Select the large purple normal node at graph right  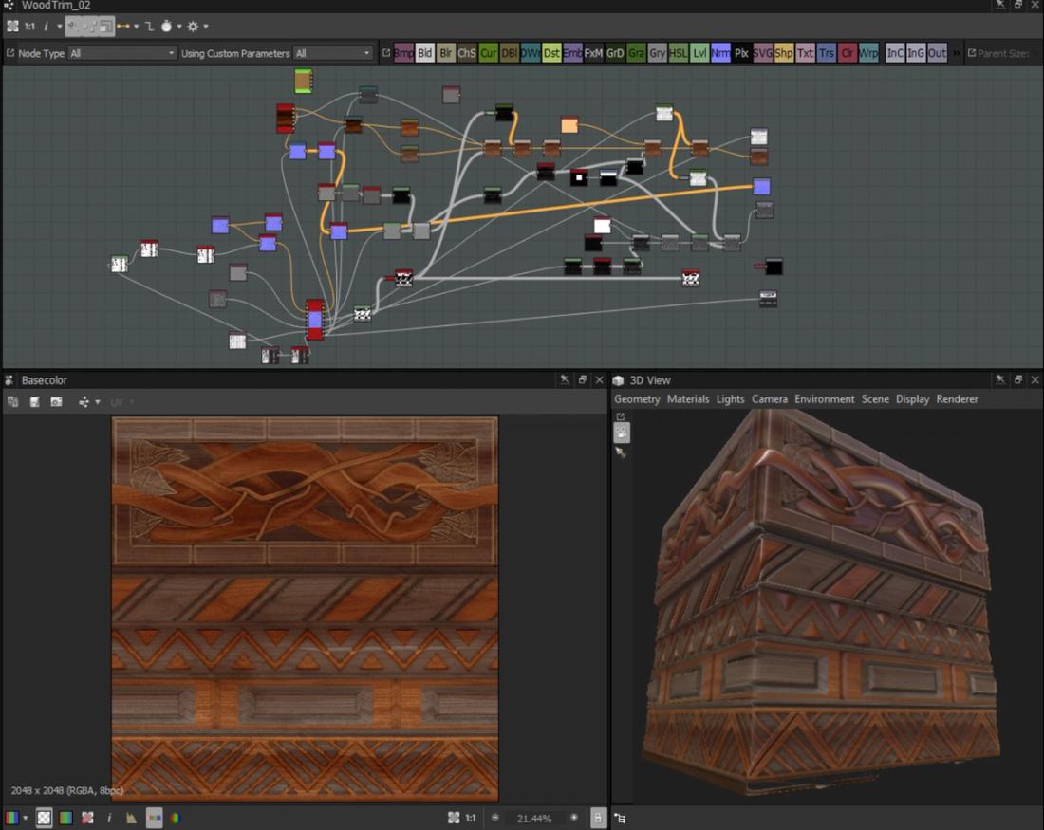click(x=761, y=186)
